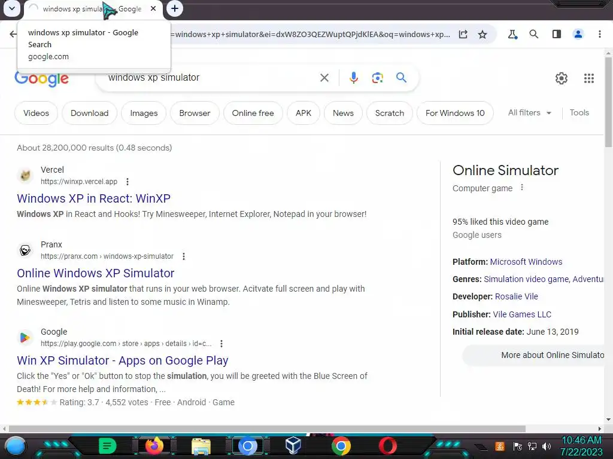Screen dimensions: 613x459
Task: Click the toolbar search magnifier icon
Action: click(x=533, y=34)
